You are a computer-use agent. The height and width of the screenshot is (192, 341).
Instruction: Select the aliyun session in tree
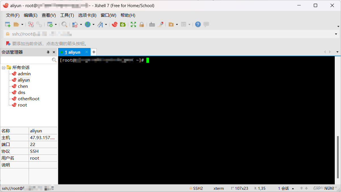[x=24, y=80]
